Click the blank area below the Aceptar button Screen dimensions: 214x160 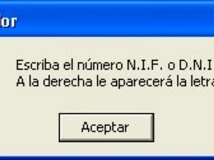click(106, 149)
